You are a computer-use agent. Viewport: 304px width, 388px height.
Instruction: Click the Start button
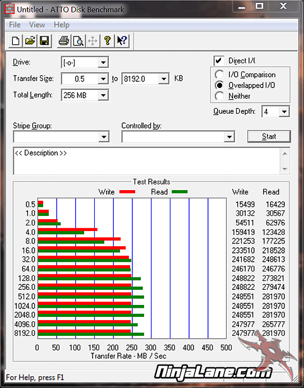coord(269,136)
